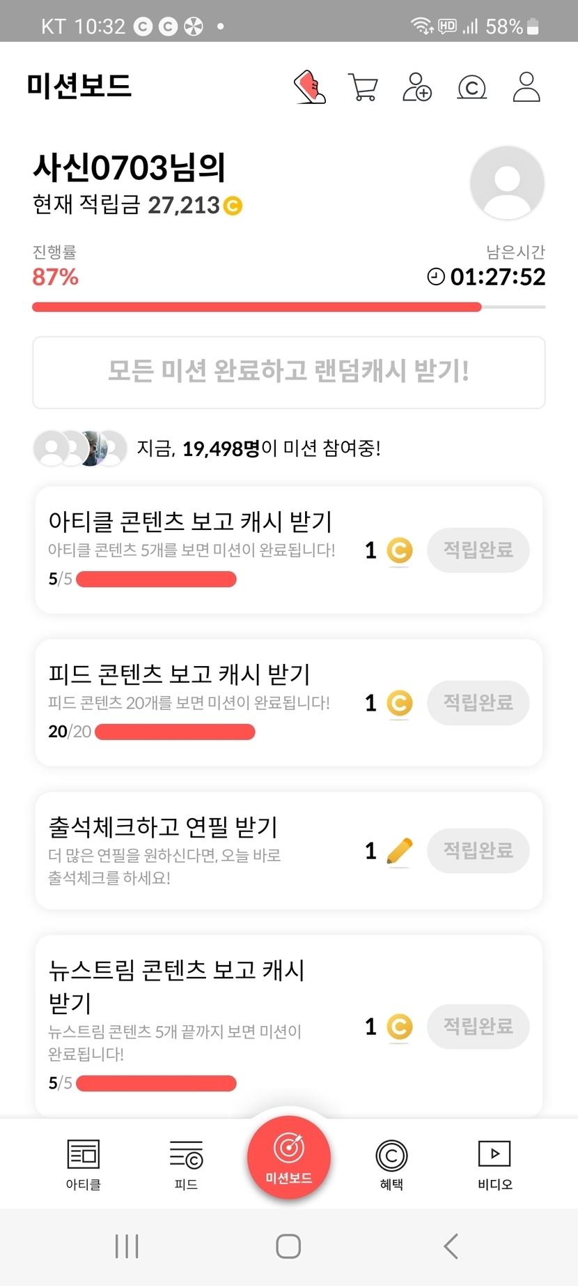Tap 적립완료 for 피드 콘텐츠 mission
Viewport: 578px width, 1286px height.
(478, 703)
